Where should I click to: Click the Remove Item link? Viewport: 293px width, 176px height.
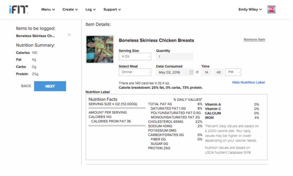(x=254, y=40)
